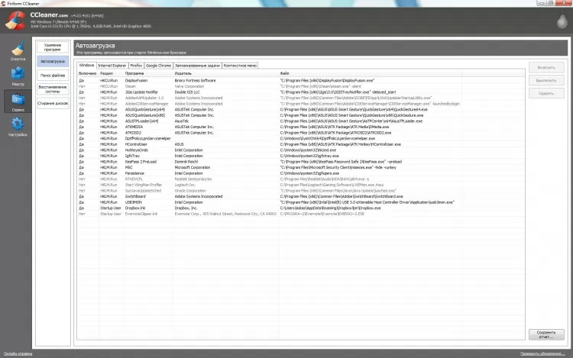Select the ASUSTPLoader(x64) entry
This screenshot has height=358, width=573.
[301, 121]
